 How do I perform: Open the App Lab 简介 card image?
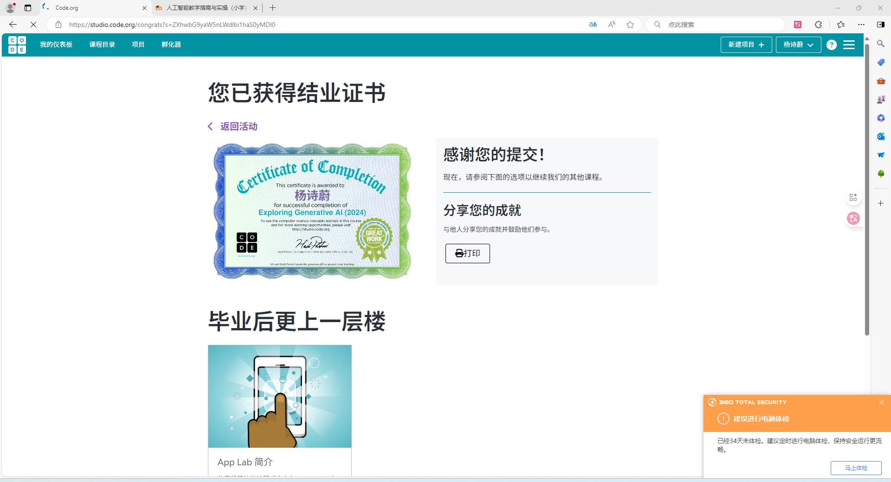[x=280, y=396]
